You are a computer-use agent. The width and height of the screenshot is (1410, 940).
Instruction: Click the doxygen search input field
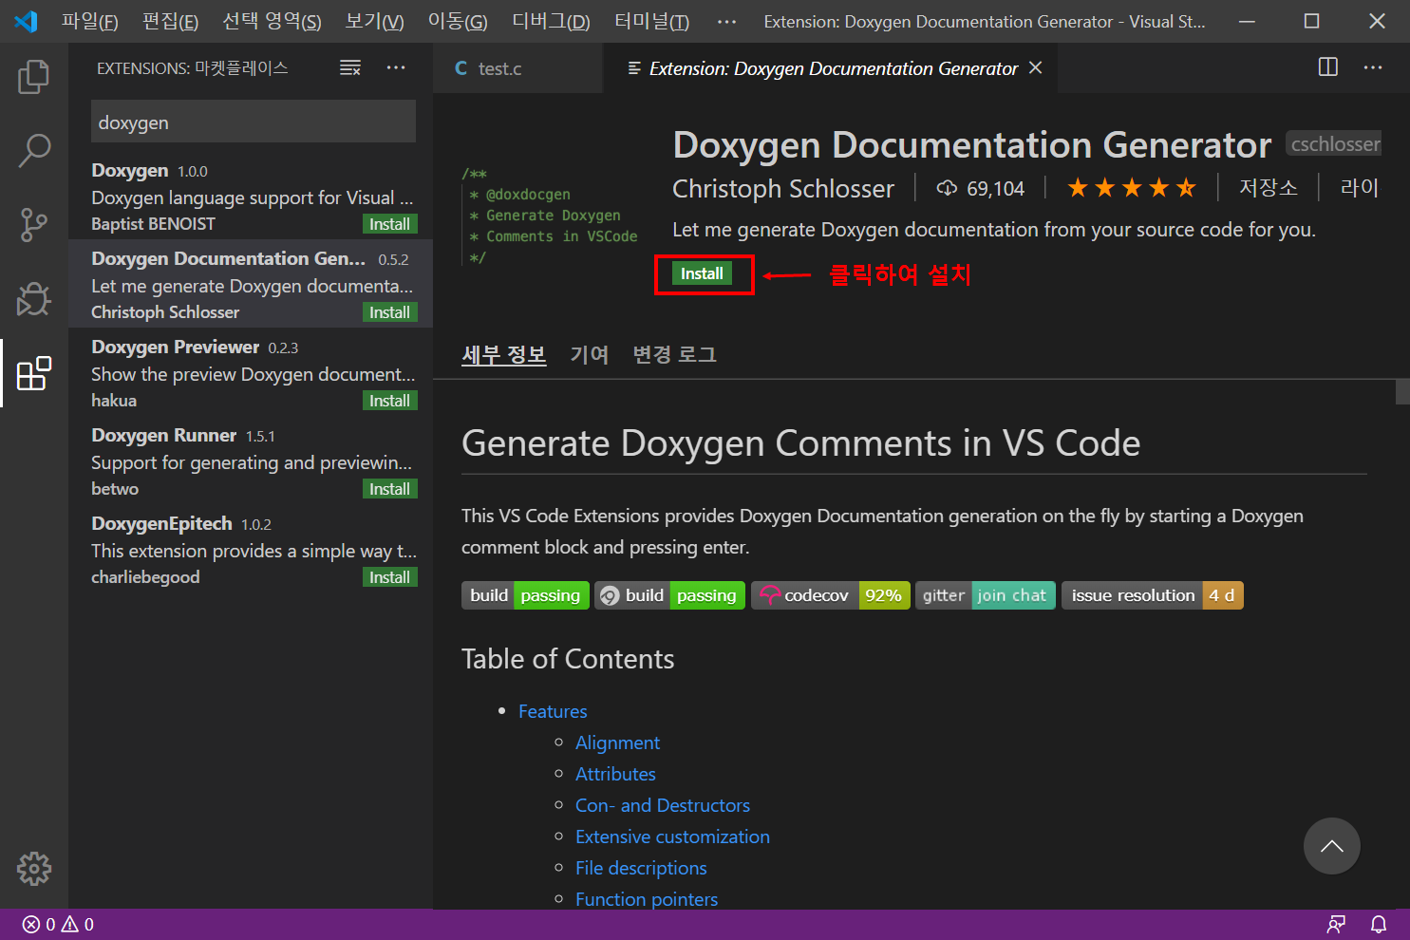(x=254, y=122)
